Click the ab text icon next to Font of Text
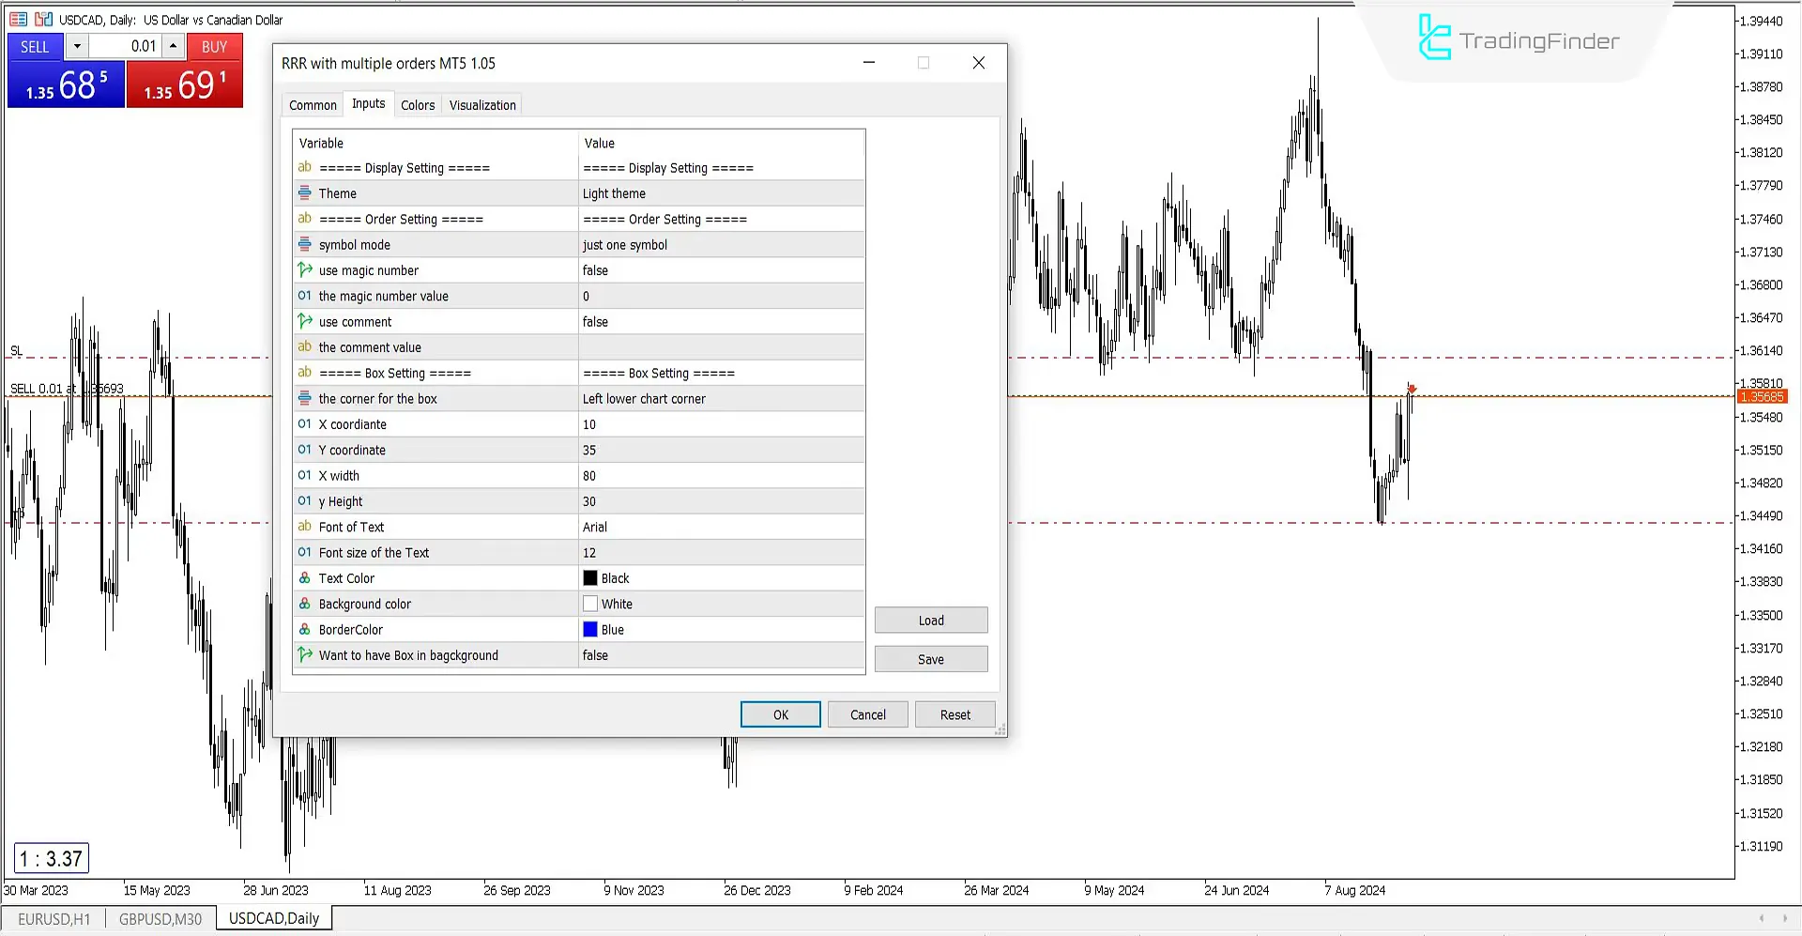The image size is (1802, 936). (305, 527)
